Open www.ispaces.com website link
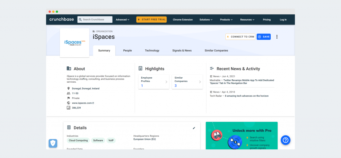Viewport: 341px width, 158px height. pos(82,103)
